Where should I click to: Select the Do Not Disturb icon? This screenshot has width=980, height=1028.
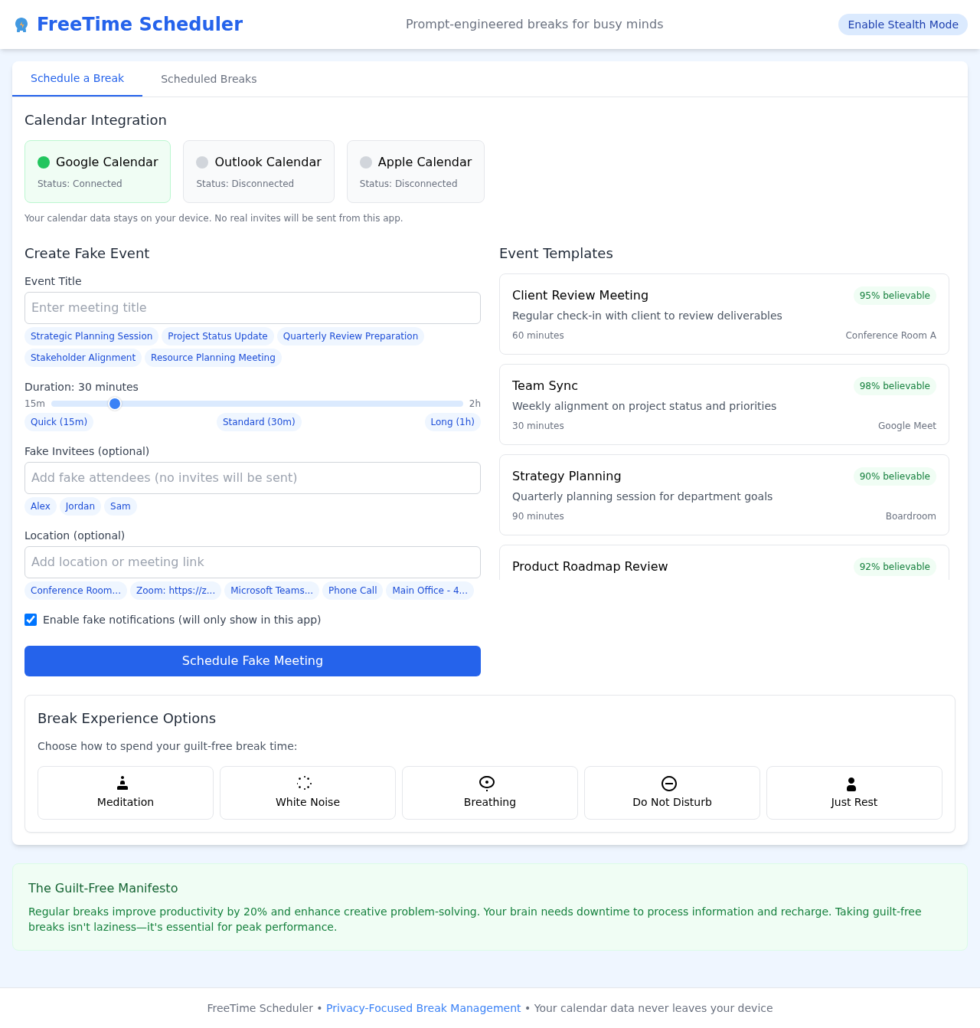point(669,783)
